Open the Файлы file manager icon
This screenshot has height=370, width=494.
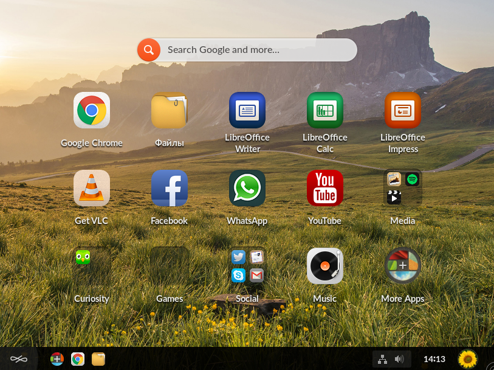click(x=170, y=110)
